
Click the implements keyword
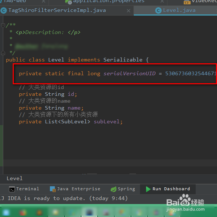pos(84,60)
